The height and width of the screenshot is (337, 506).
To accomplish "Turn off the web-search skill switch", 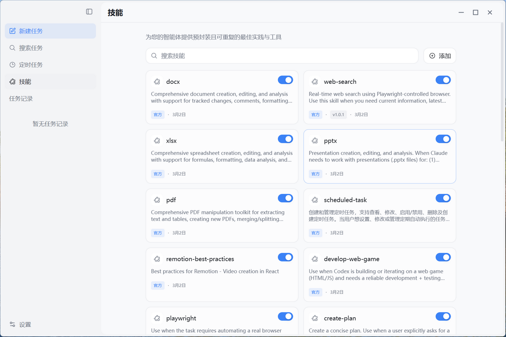I will point(443,80).
